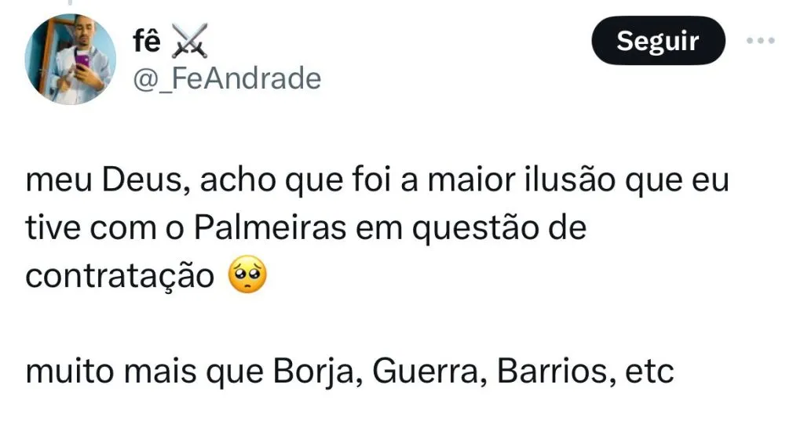Click the crossed swords emoji beside name

(x=189, y=41)
